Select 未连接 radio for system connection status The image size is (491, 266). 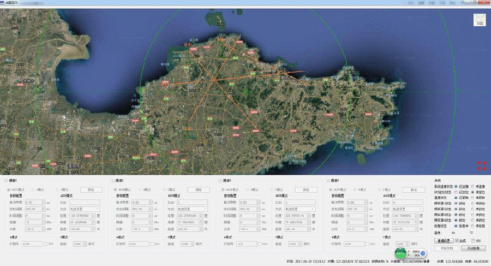473,186
